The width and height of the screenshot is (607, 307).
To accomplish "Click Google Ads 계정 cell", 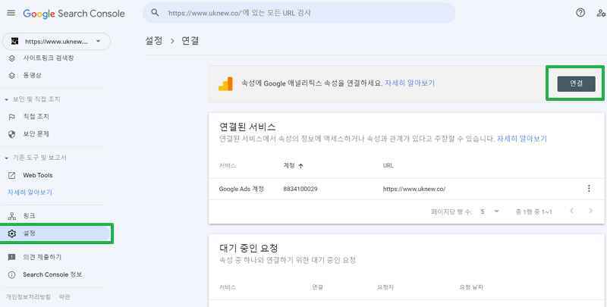I will coord(241,189).
